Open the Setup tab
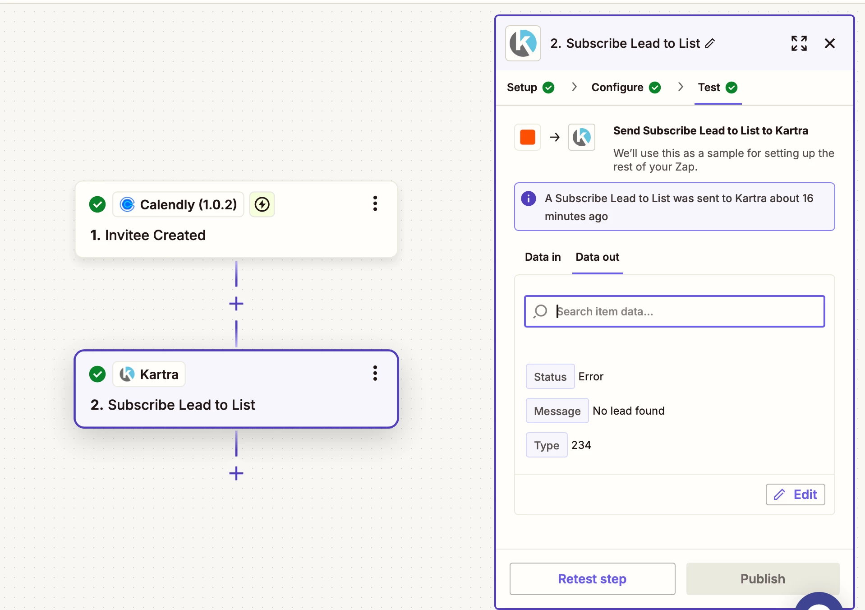Viewport: 865px width, 610px height. [530, 88]
